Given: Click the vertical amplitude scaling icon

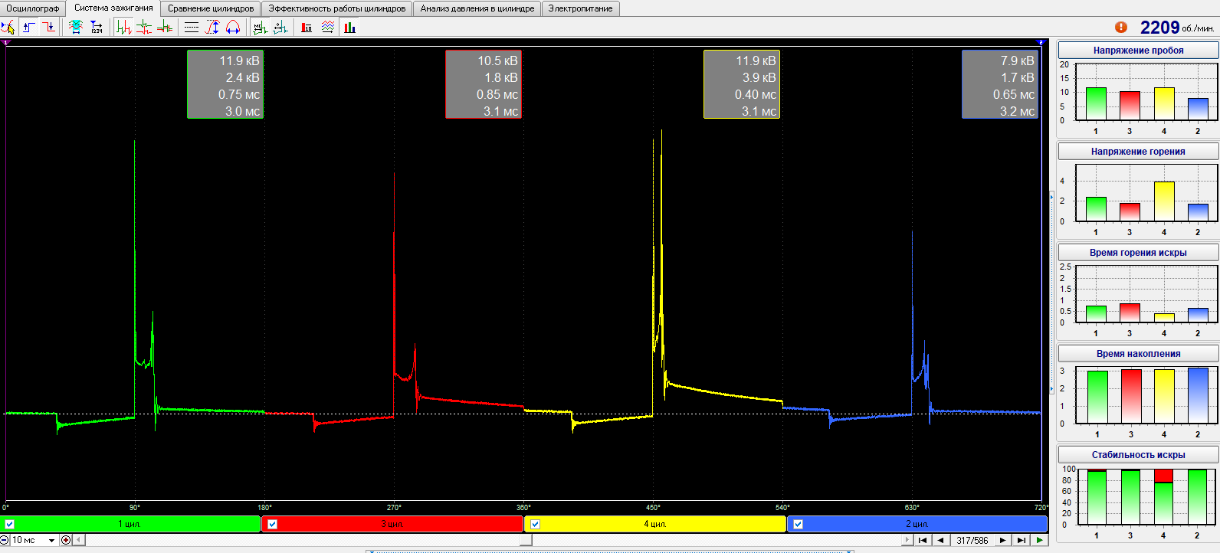Looking at the screenshot, I should pyautogui.click(x=212, y=28).
